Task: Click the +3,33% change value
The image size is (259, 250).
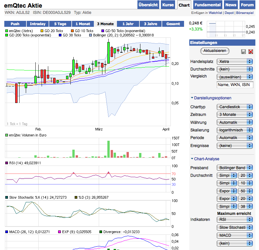Action: click(x=196, y=29)
